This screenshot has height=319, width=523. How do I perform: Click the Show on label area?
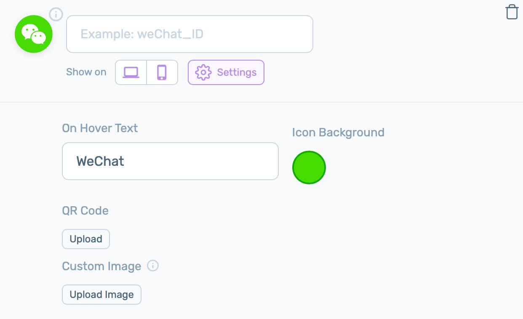click(86, 72)
